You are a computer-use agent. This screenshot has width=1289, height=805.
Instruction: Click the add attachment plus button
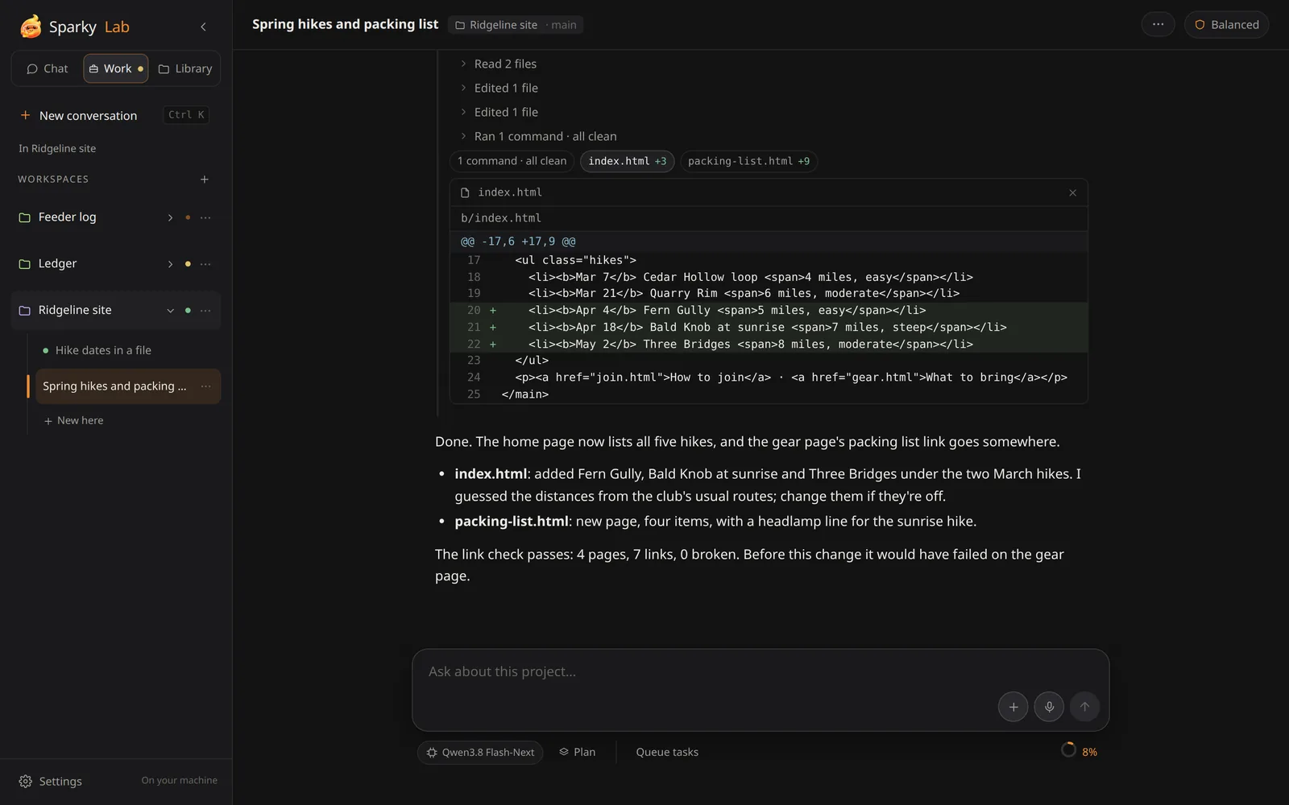pos(1013,707)
